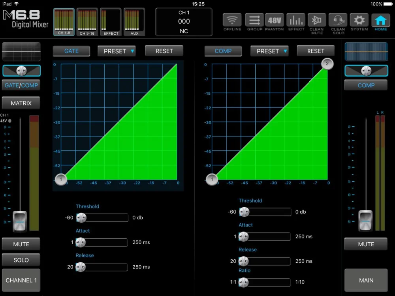Select the CH 9-16 meter bank

click(87, 22)
